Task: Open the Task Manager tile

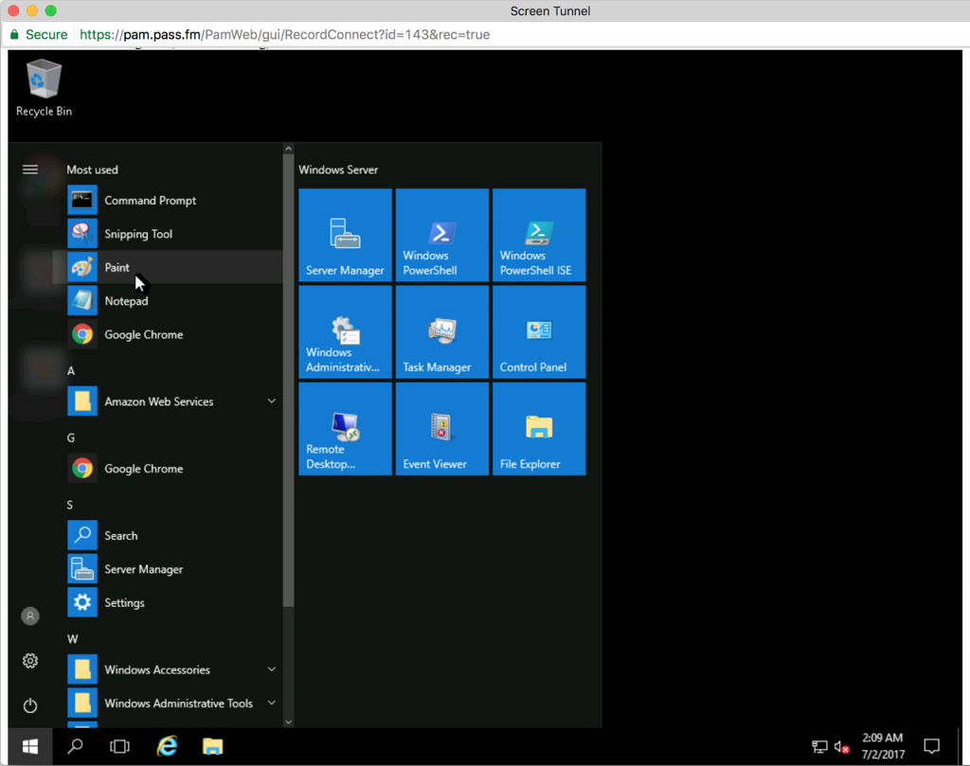Action: (441, 332)
